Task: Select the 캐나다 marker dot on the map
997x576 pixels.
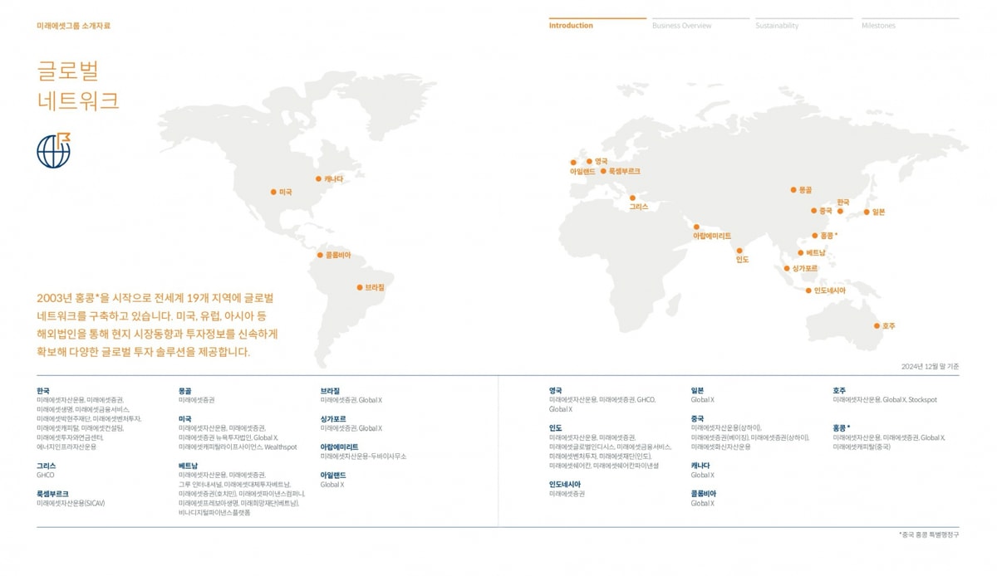Action: (318, 178)
